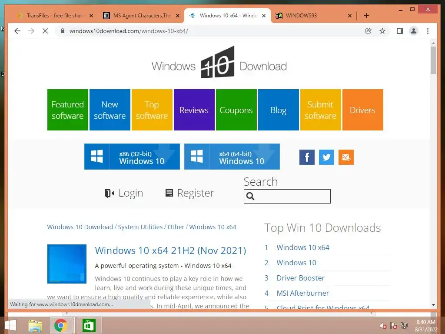
Task: Open Windows Start button
Action: point(10,325)
